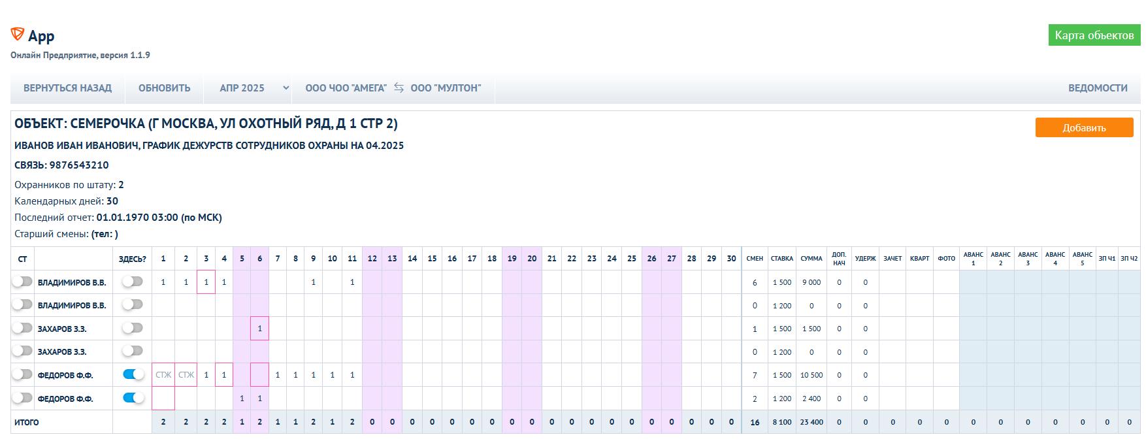Toggle СТ switch for Владимиров with rate 1 500
The width and height of the screenshot is (1146, 441).
pyautogui.click(x=22, y=282)
